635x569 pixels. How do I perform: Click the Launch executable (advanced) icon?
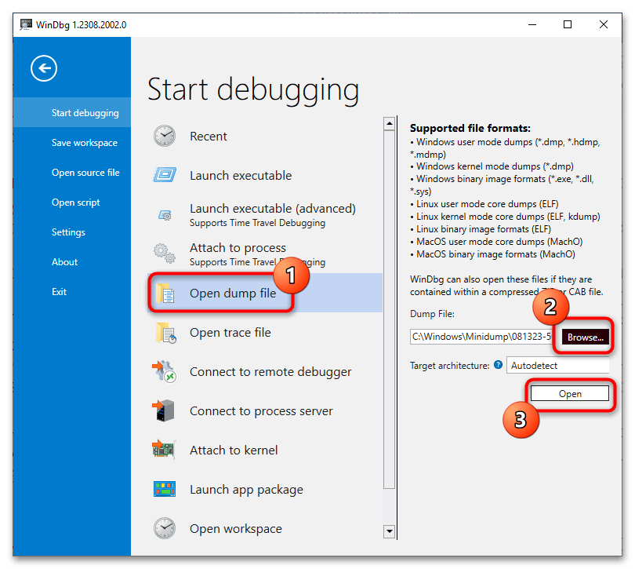(165, 214)
